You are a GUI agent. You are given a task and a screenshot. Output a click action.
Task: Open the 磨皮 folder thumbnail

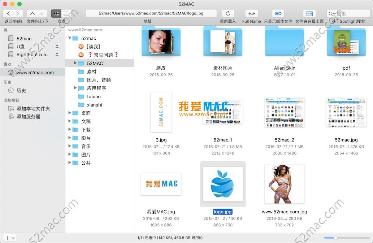(x=161, y=42)
